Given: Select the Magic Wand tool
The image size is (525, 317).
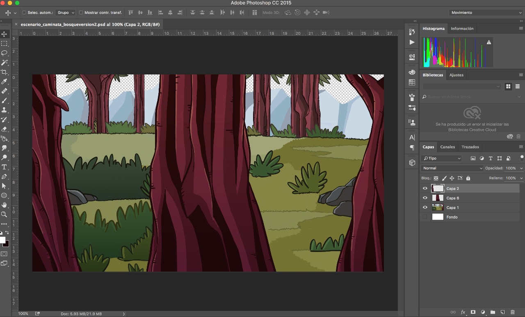Looking at the screenshot, I should tap(5, 63).
